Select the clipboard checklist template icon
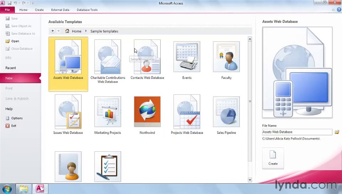Image resolution: width=342 pixels, height=194 pixels. 108,167
